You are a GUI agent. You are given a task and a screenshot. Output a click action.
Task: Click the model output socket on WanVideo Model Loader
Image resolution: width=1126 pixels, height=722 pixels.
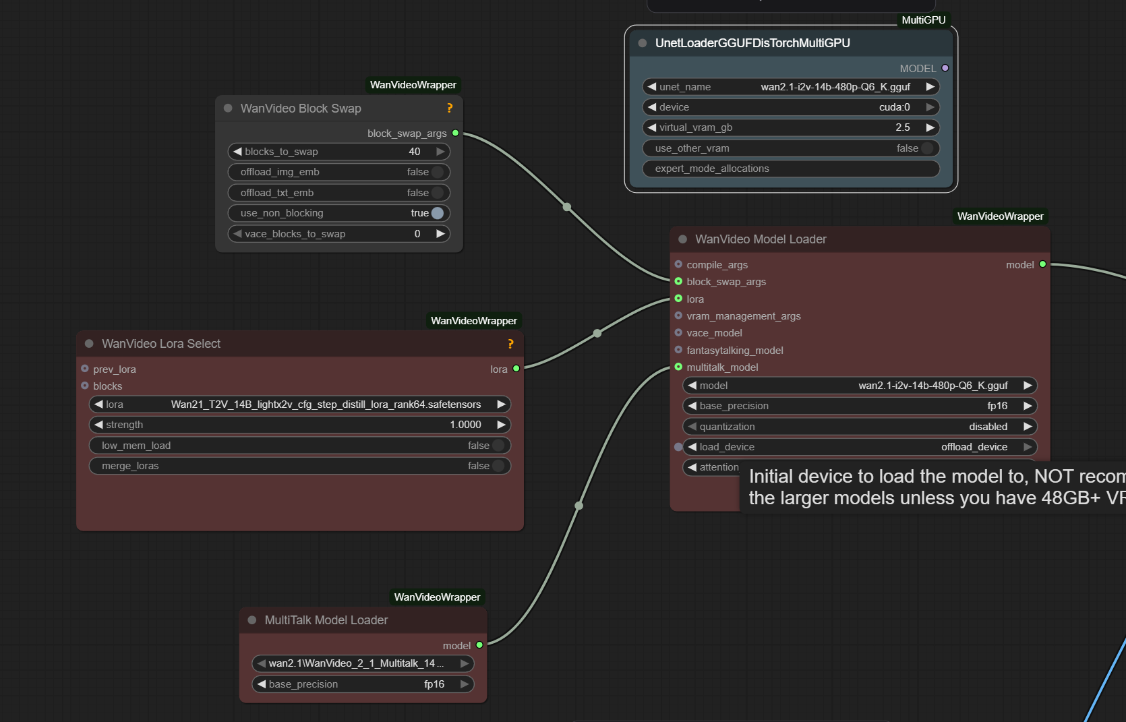click(x=1042, y=264)
